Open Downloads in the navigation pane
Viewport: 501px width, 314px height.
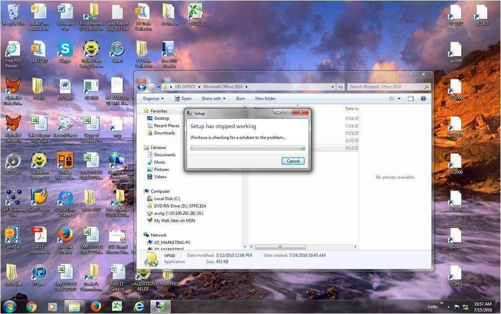(x=161, y=133)
